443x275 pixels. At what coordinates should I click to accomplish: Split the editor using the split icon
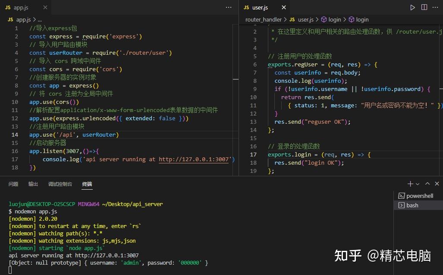(x=424, y=6)
